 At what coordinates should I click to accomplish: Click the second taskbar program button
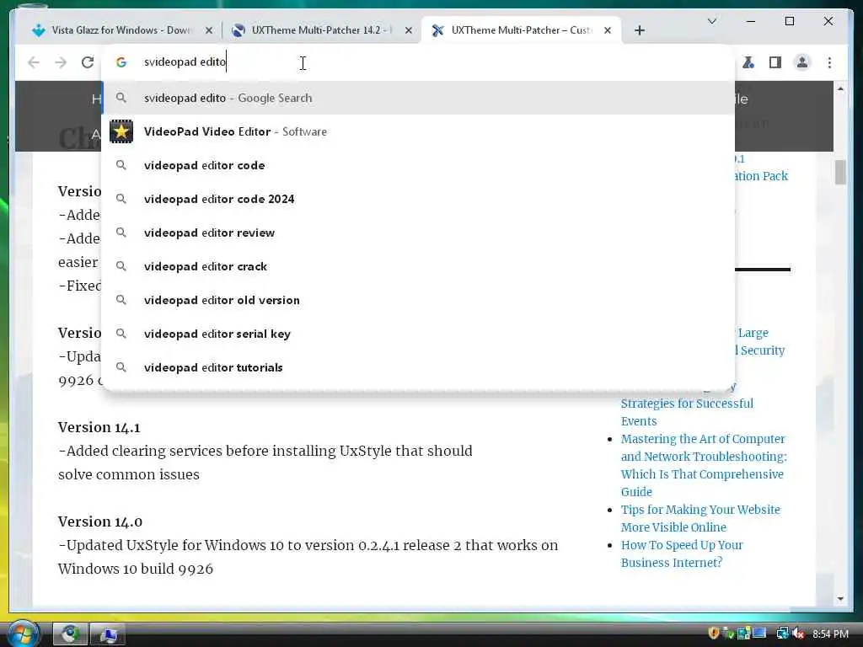(108, 634)
